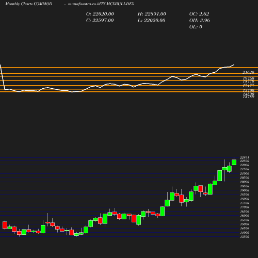Select the high value 'H: 22891.00'

click(x=152, y=14)
